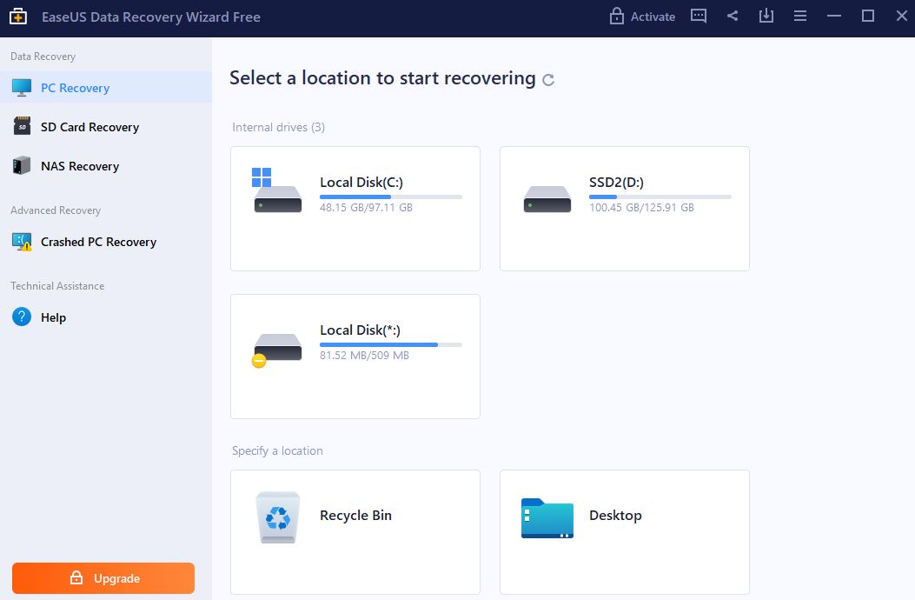The width and height of the screenshot is (915, 600).
Task: Minimize the EaseUS window
Action: click(834, 17)
